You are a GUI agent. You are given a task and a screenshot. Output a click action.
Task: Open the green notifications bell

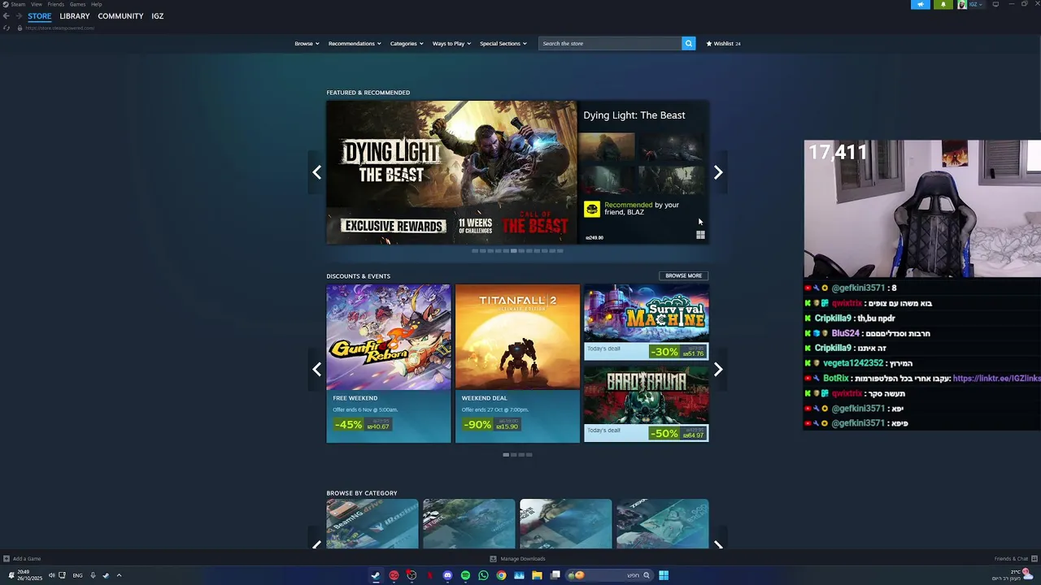point(943,4)
